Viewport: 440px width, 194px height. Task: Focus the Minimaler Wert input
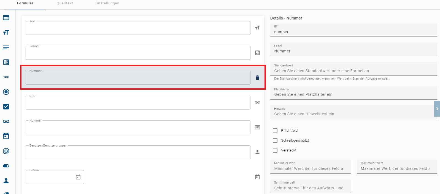(310, 168)
